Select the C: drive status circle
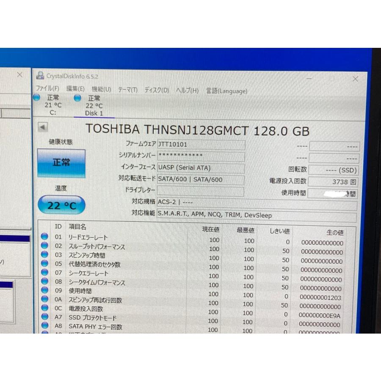381x381 pixels. tap(36, 97)
